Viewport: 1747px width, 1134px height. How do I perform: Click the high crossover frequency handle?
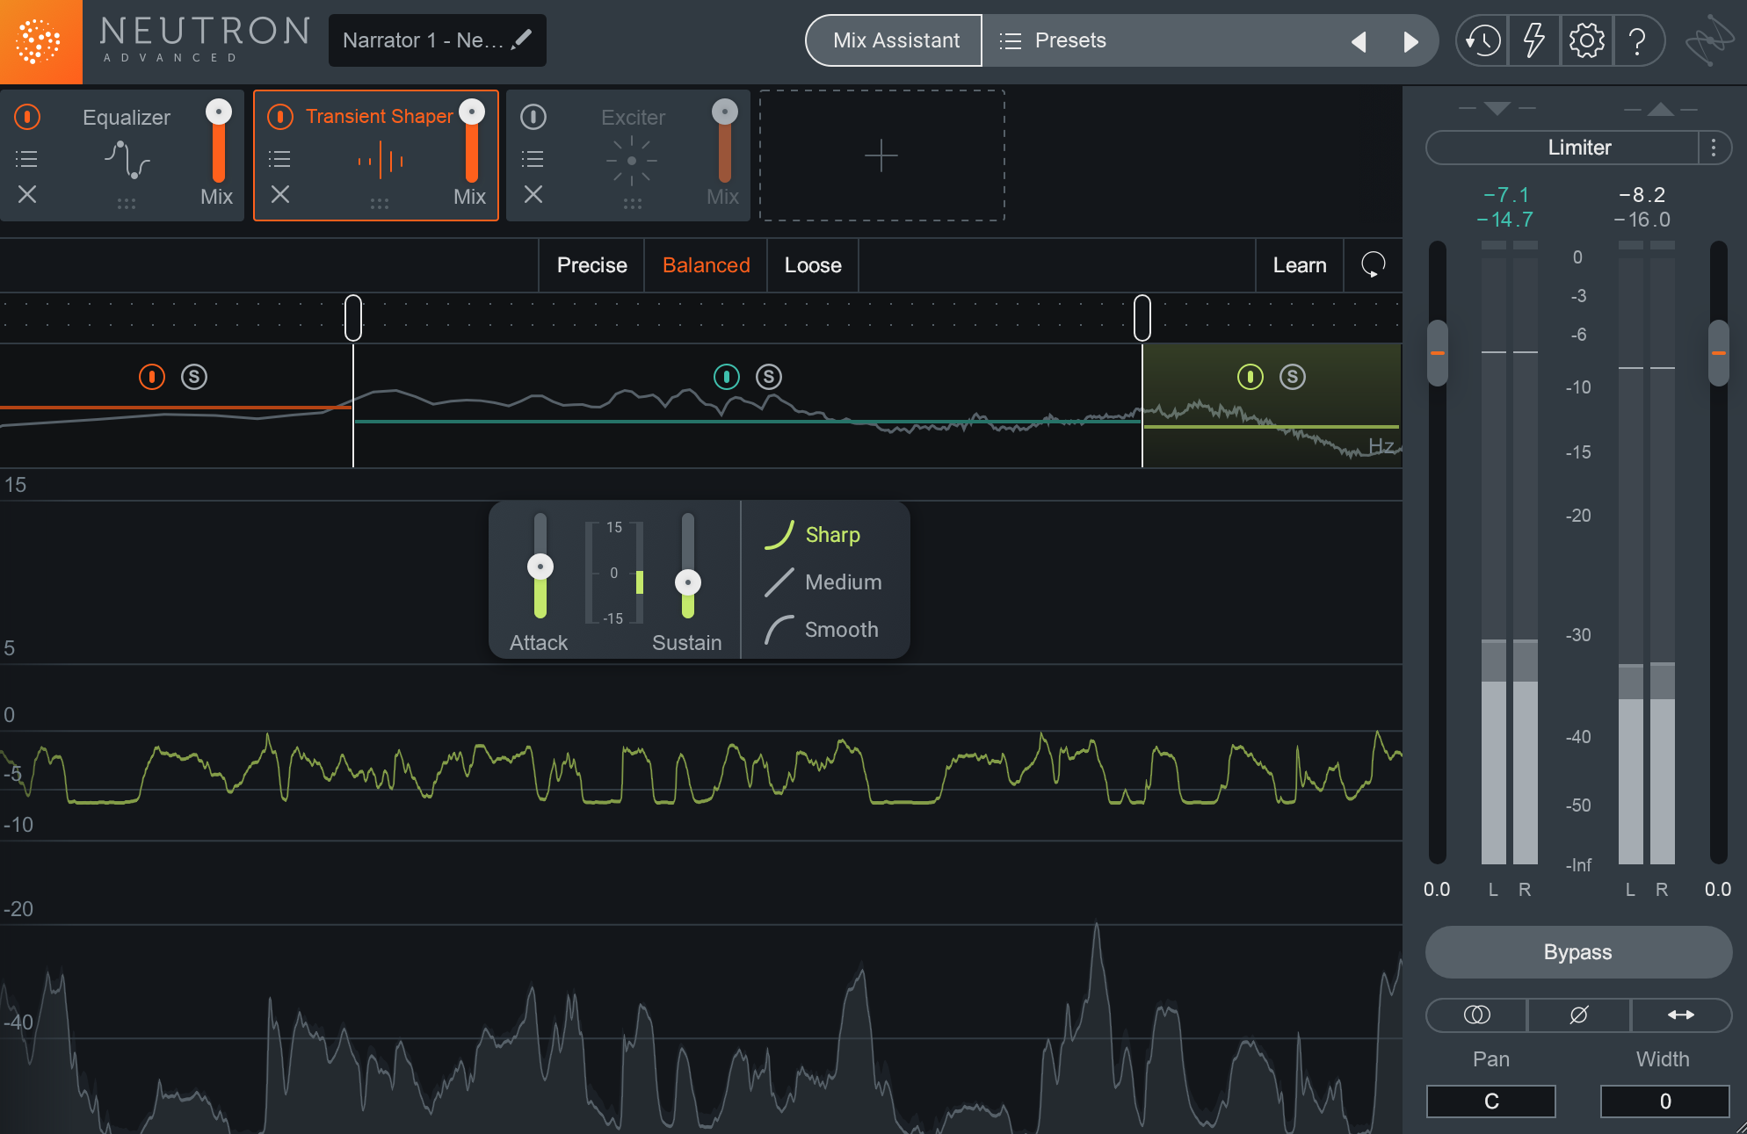tap(1142, 317)
